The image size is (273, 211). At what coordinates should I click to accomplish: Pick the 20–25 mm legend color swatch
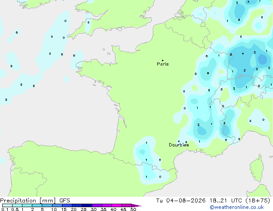tap(77, 205)
